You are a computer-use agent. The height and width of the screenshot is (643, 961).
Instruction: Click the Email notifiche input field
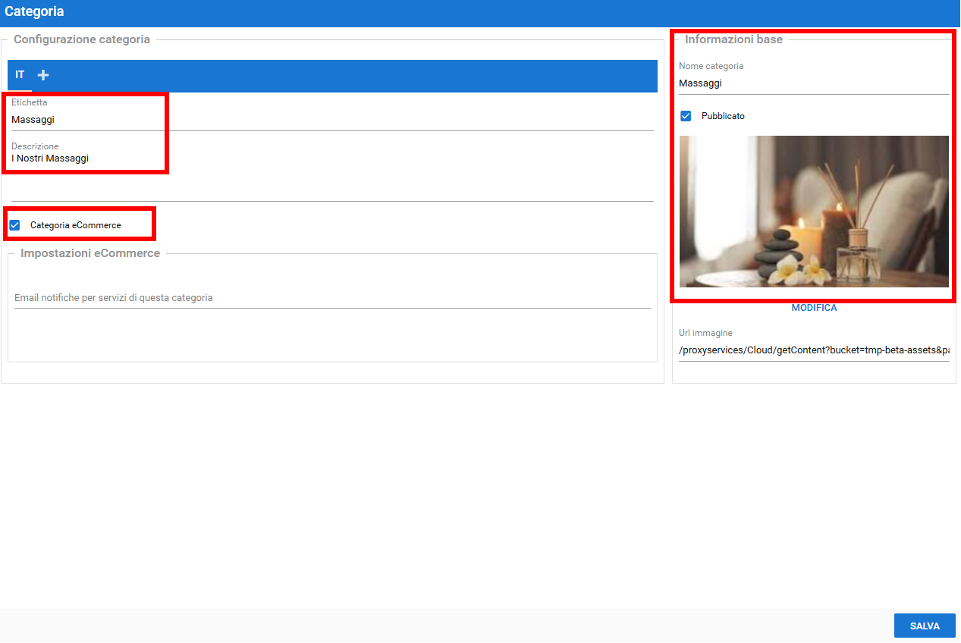(331, 298)
